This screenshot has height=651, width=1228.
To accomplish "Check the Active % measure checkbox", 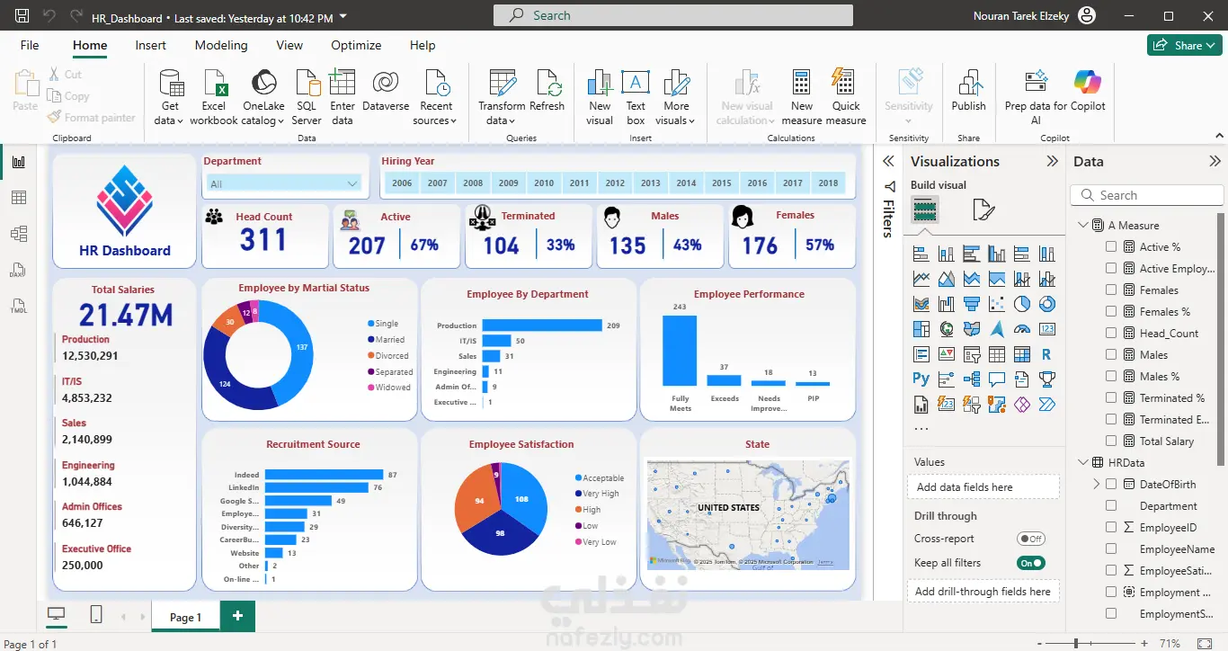I will [1112, 246].
